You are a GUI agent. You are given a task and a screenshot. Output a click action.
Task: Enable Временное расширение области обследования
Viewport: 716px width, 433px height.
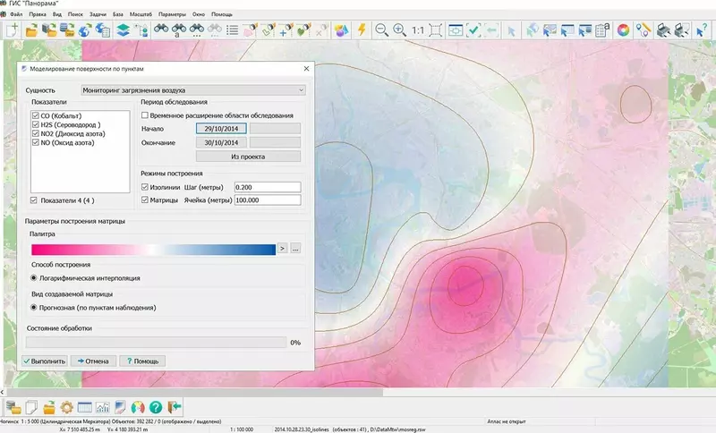pyautogui.click(x=146, y=116)
